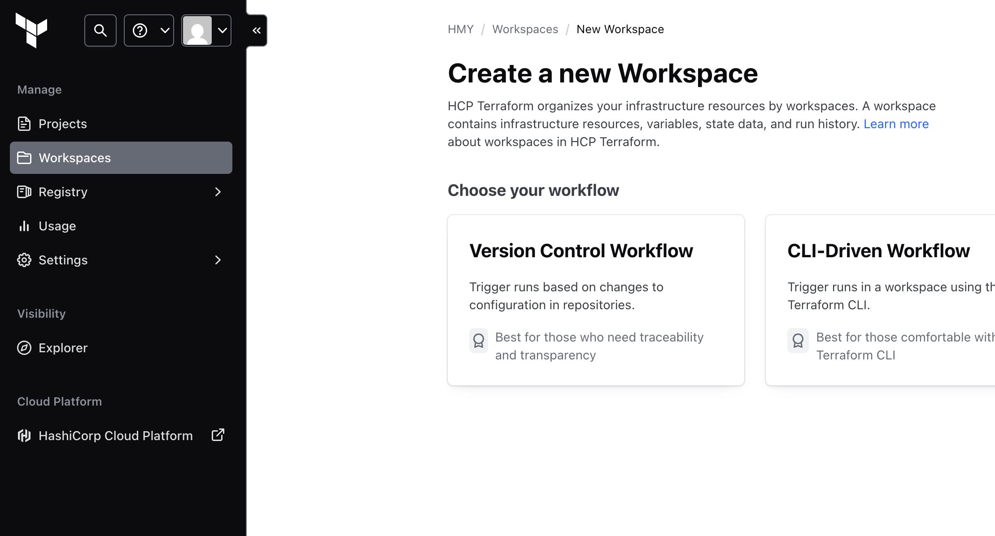The height and width of the screenshot is (536, 995).
Task: Click the Explorer compass icon
Action: point(24,348)
